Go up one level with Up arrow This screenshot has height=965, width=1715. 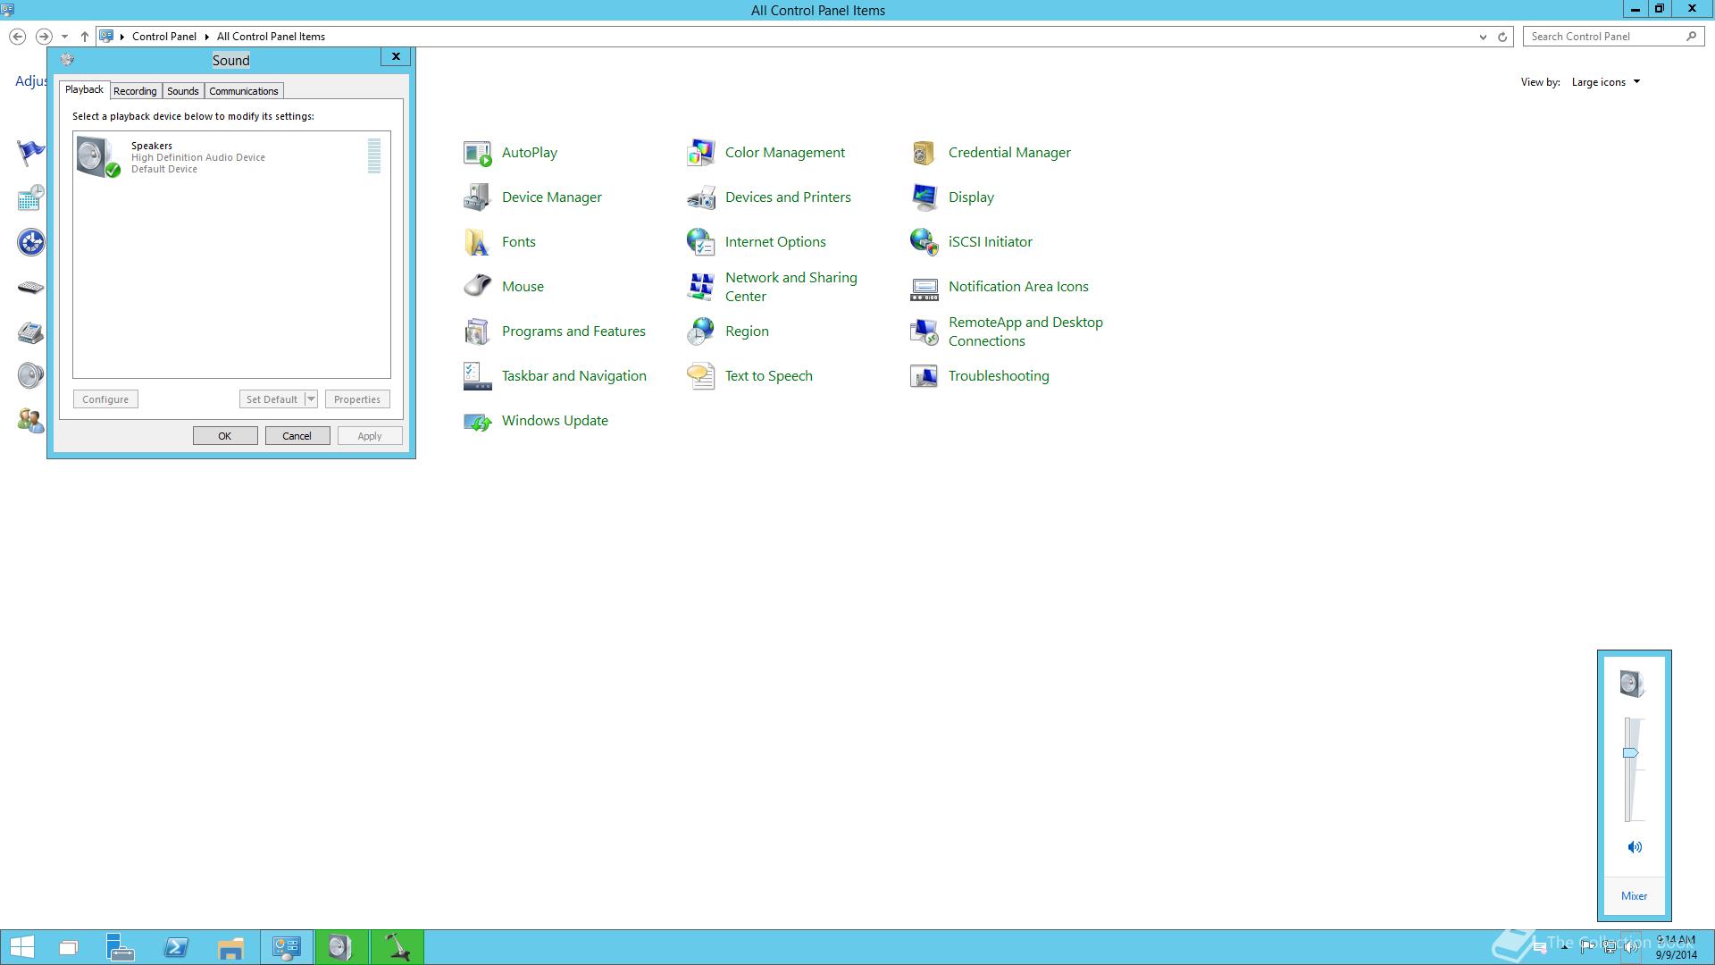(85, 37)
